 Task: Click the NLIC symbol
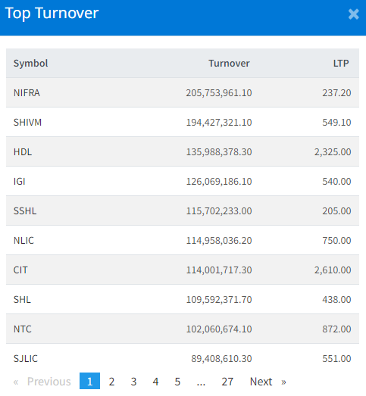pyautogui.click(x=23, y=241)
